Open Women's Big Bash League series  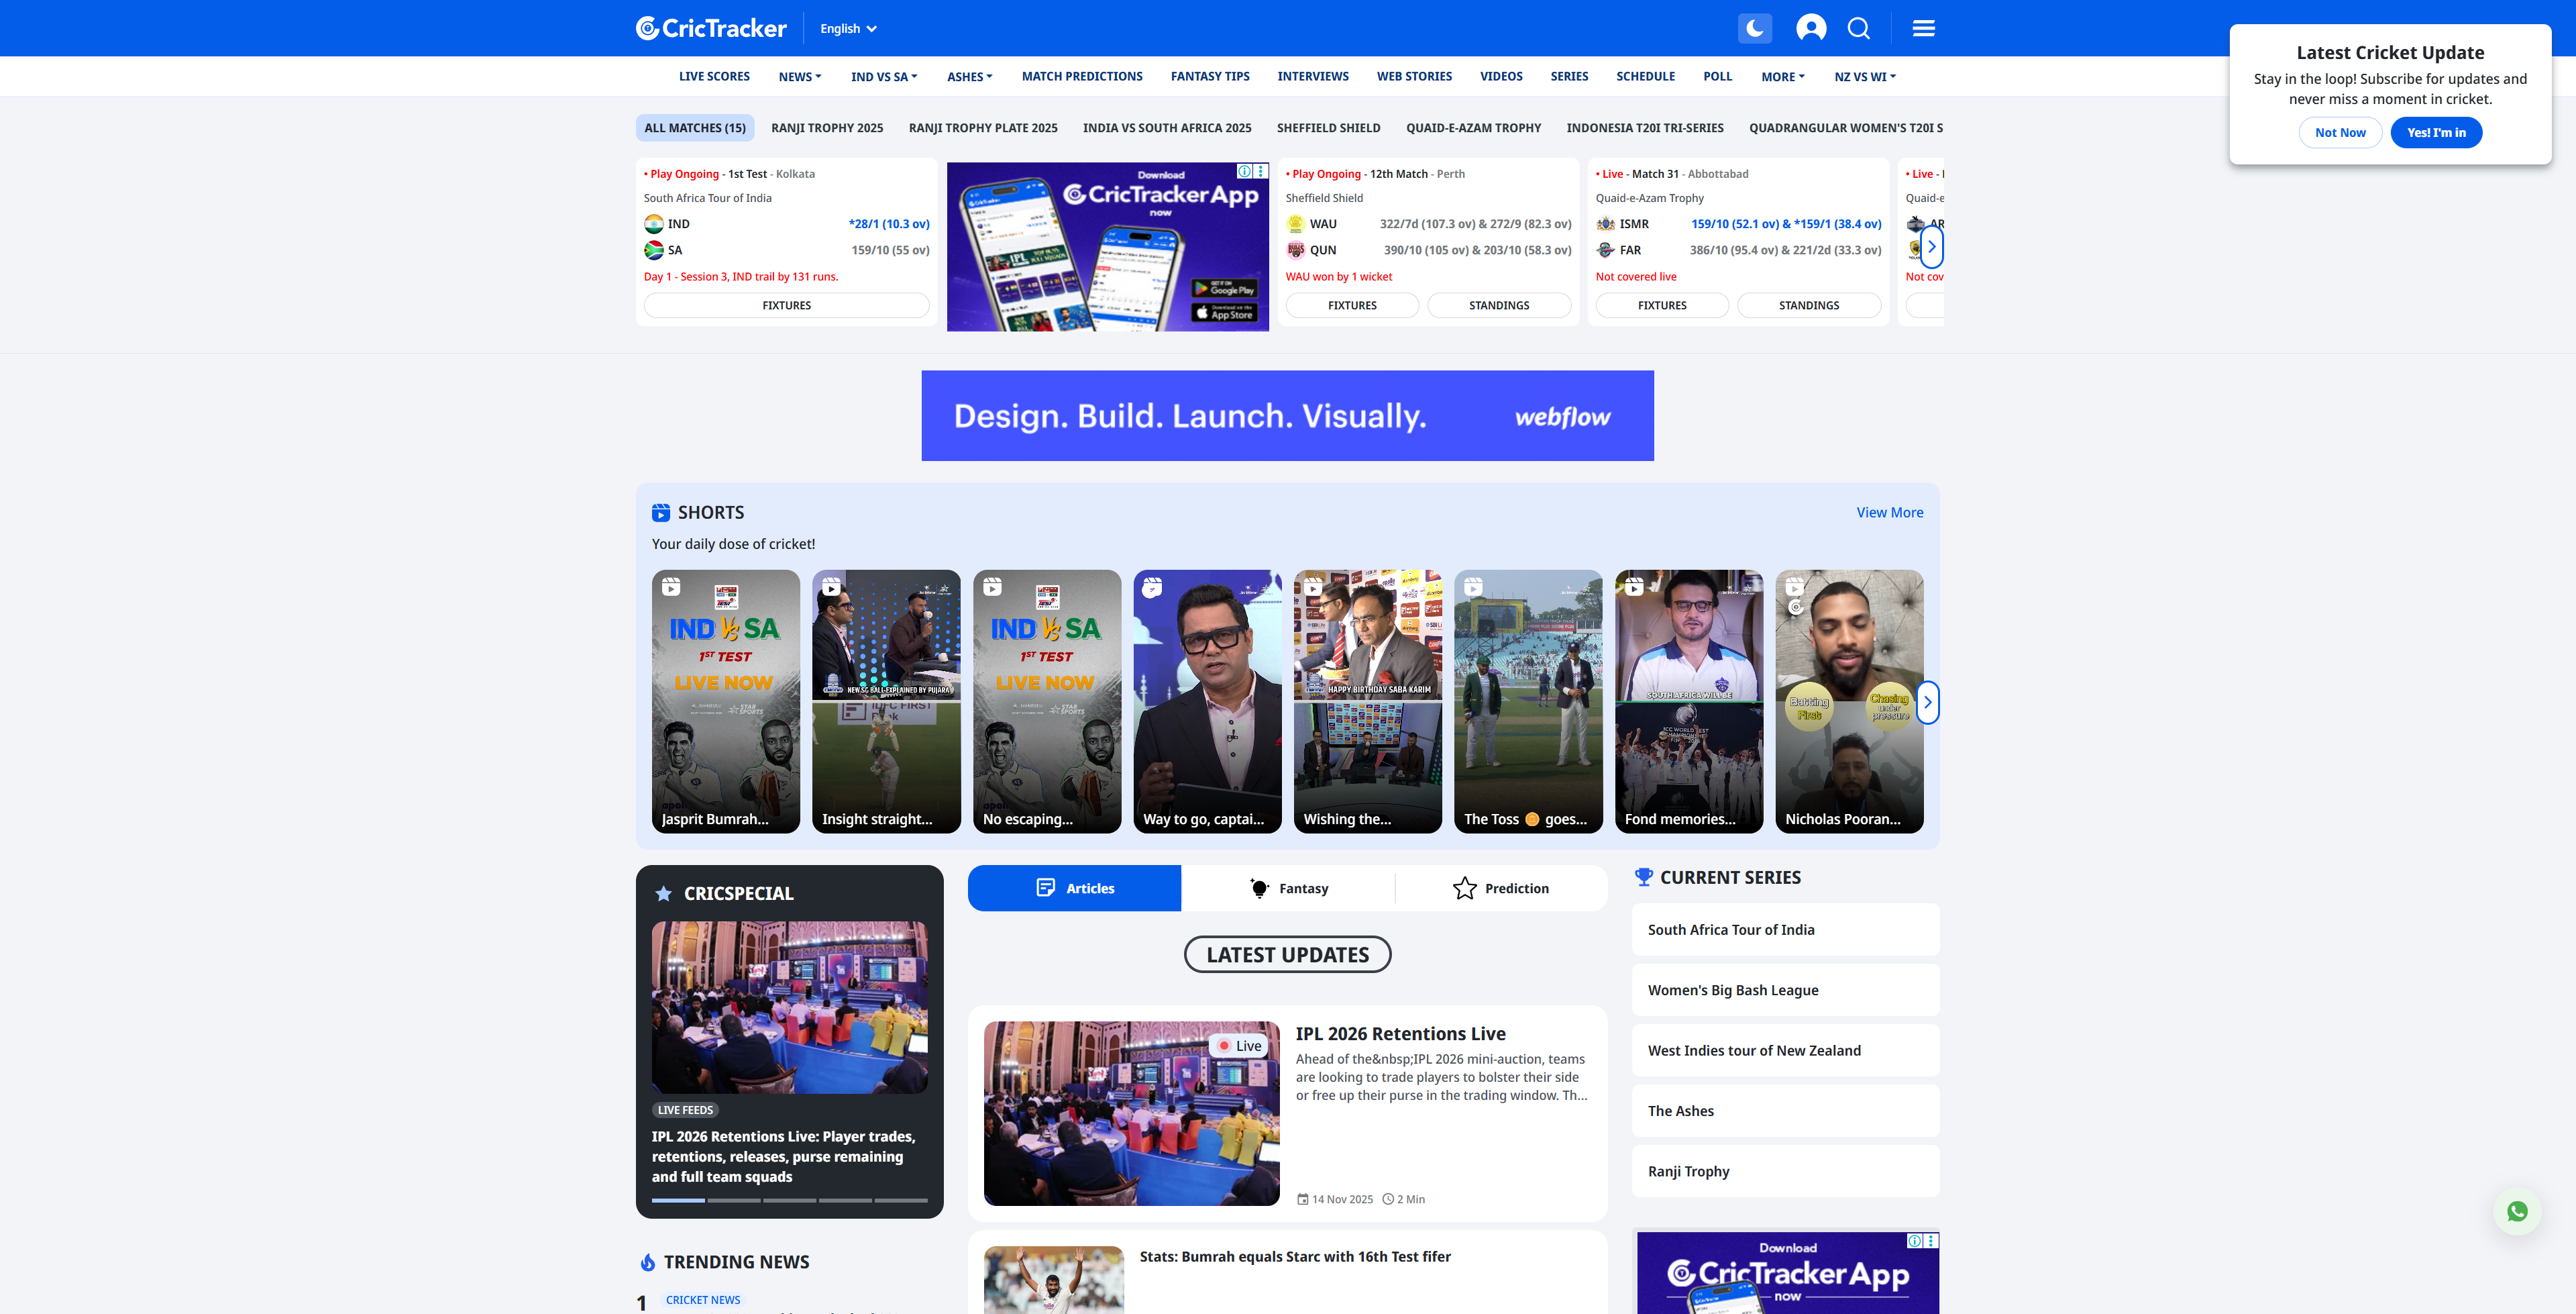(x=1785, y=991)
